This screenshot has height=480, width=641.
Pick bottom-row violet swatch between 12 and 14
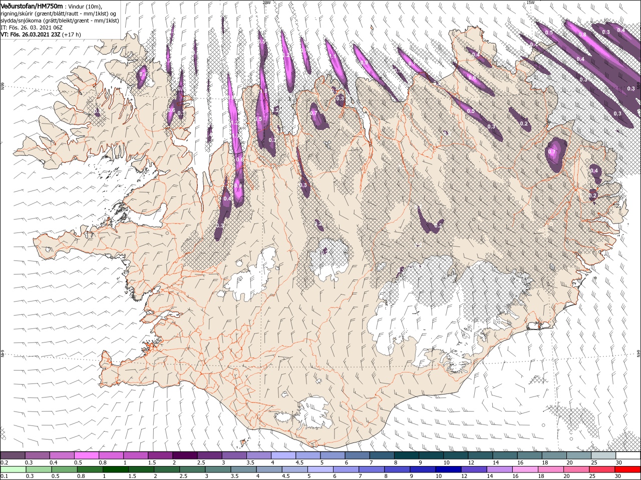pyautogui.click(x=474, y=469)
